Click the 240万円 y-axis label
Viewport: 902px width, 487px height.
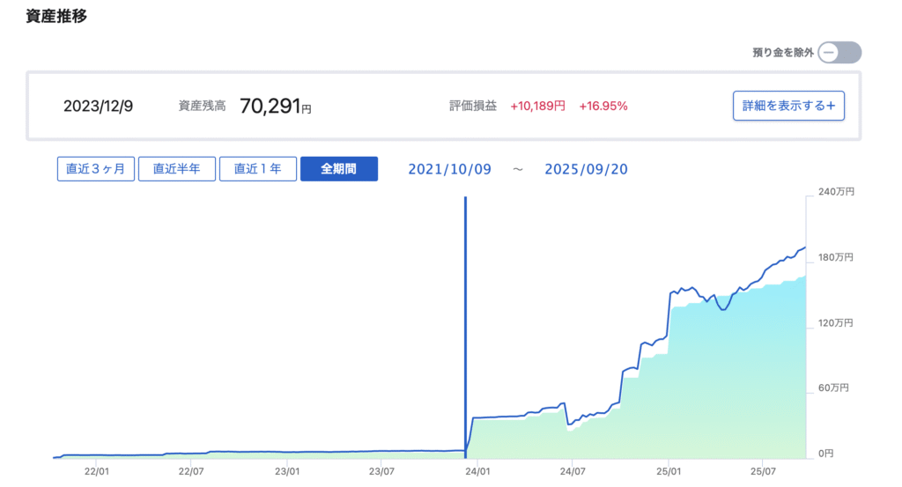(836, 192)
